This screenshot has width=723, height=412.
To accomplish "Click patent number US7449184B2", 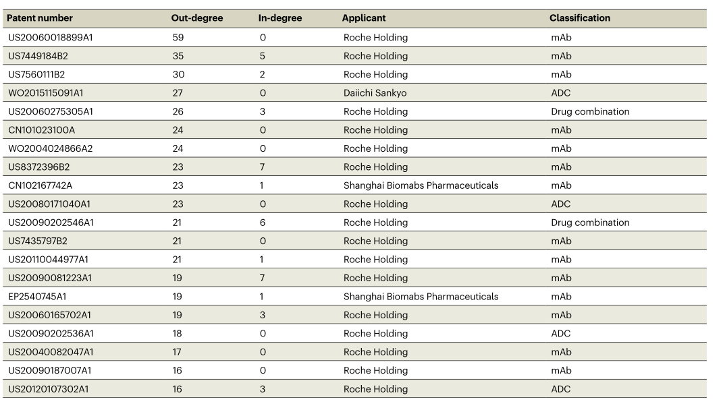I will 37,56.
